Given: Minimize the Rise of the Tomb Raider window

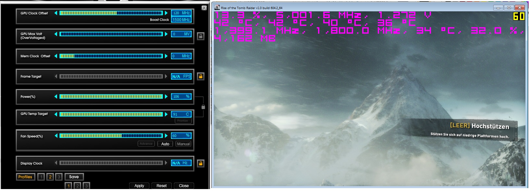Looking at the screenshot, I should click(498, 7).
